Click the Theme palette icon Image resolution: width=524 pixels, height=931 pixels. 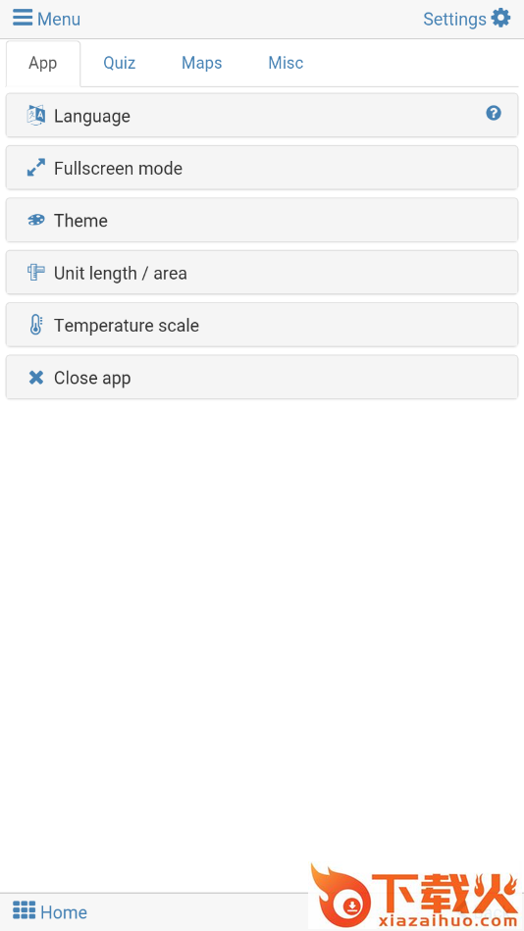coord(35,221)
